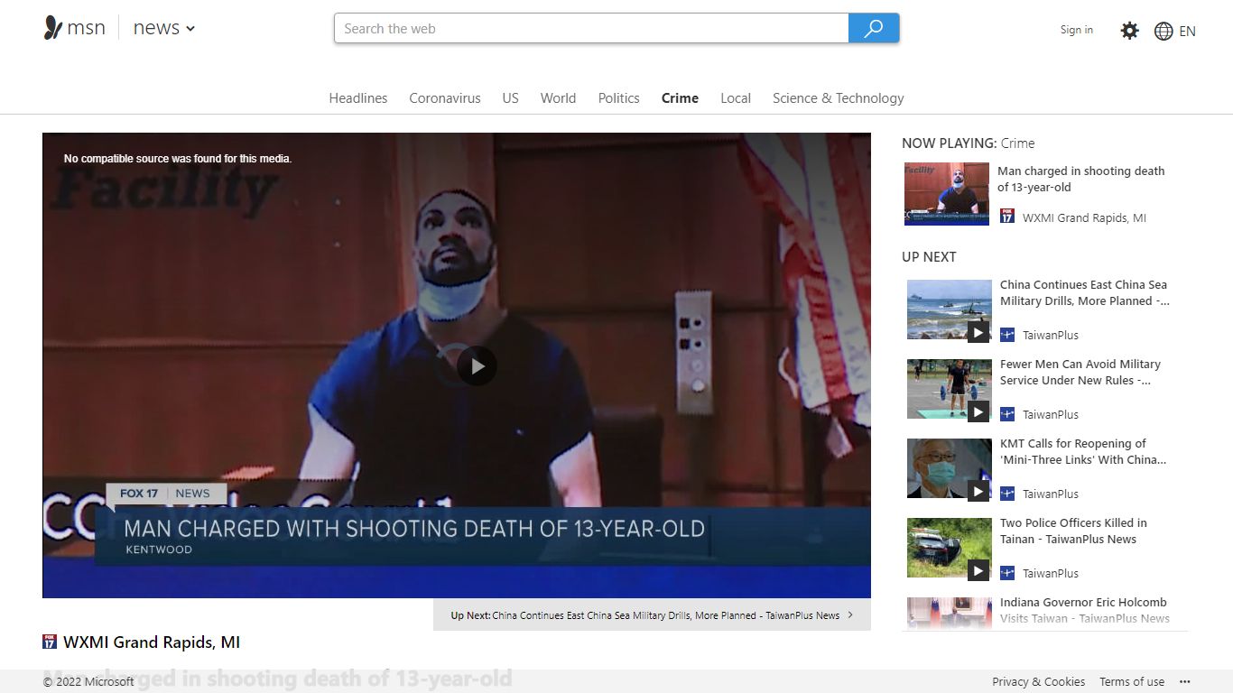Open the Two Police Officers Killed thumbnail
Viewport: 1233px width, 693px height.
(950, 550)
